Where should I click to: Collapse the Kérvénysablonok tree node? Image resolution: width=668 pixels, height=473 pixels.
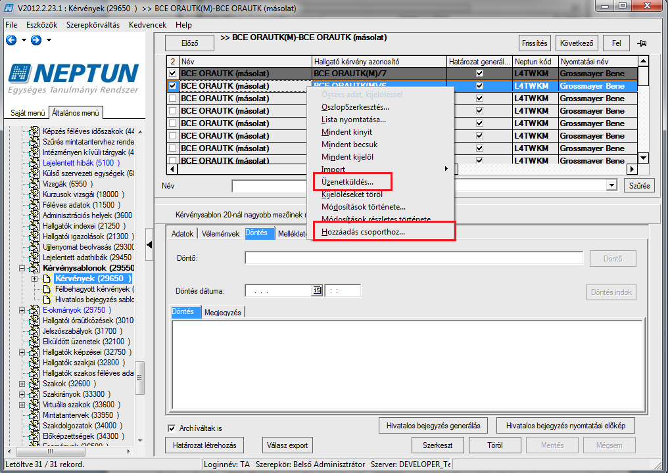coord(22,268)
